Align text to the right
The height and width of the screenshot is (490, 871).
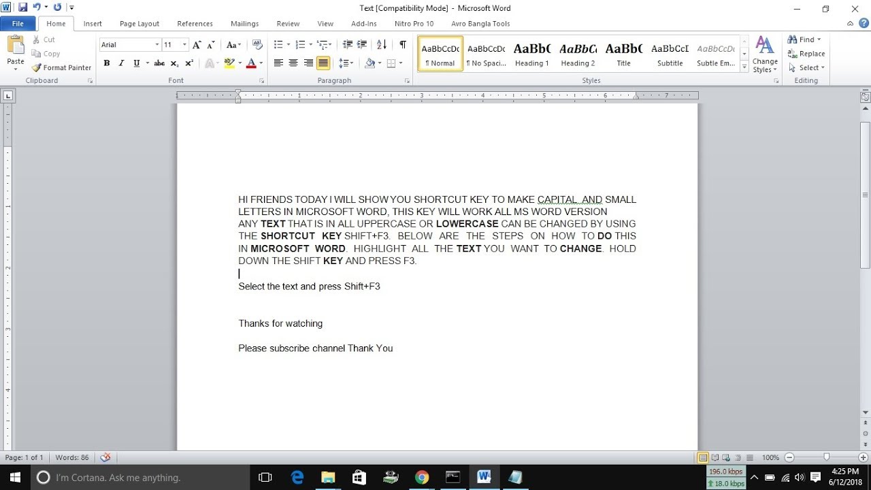pyautogui.click(x=308, y=63)
